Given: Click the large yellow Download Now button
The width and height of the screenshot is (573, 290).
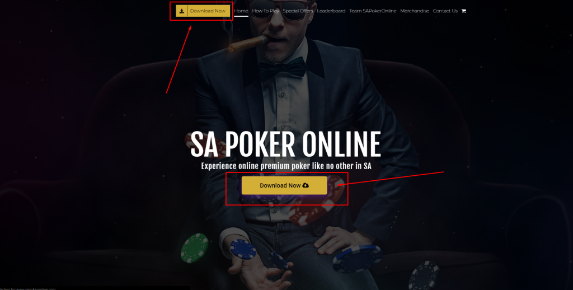Looking at the screenshot, I should pyautogui.click(x=284, y=185).
